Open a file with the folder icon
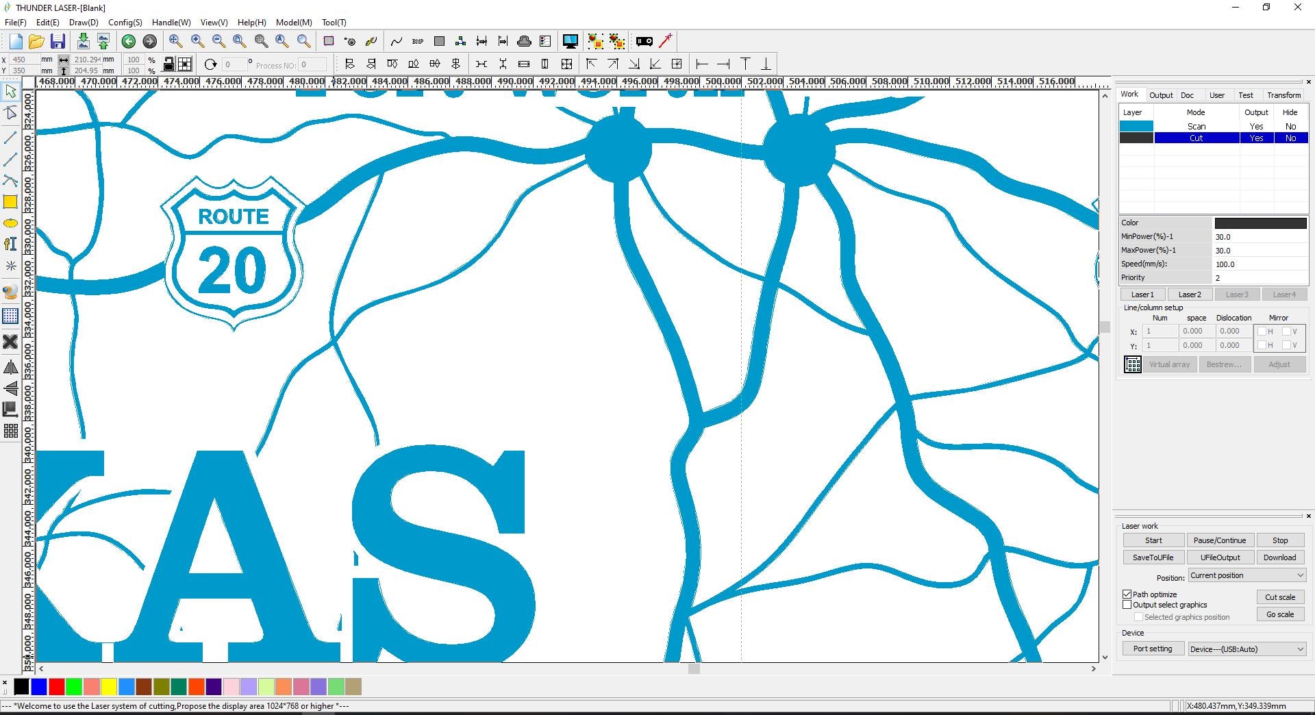This screenshot has height=715, width=1315. pyautogui.click(x=36, y=41)
